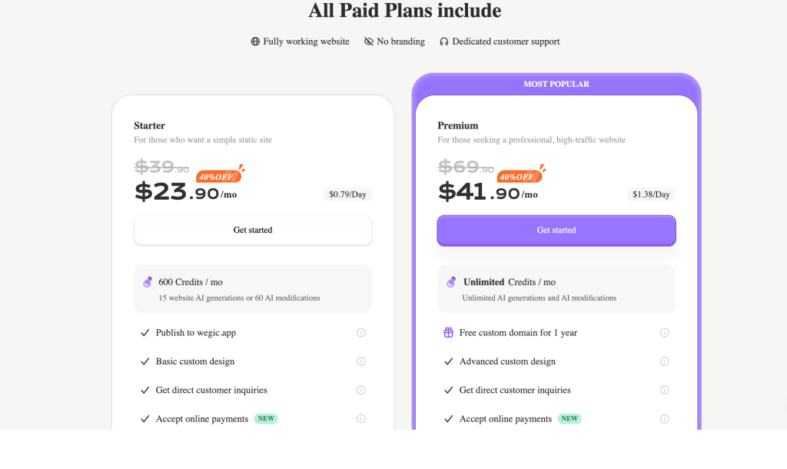The height and width of the screenshot is (469, 787).
Task: Click the Starter 40% OFF discount badge
Action: click(218, 177)
